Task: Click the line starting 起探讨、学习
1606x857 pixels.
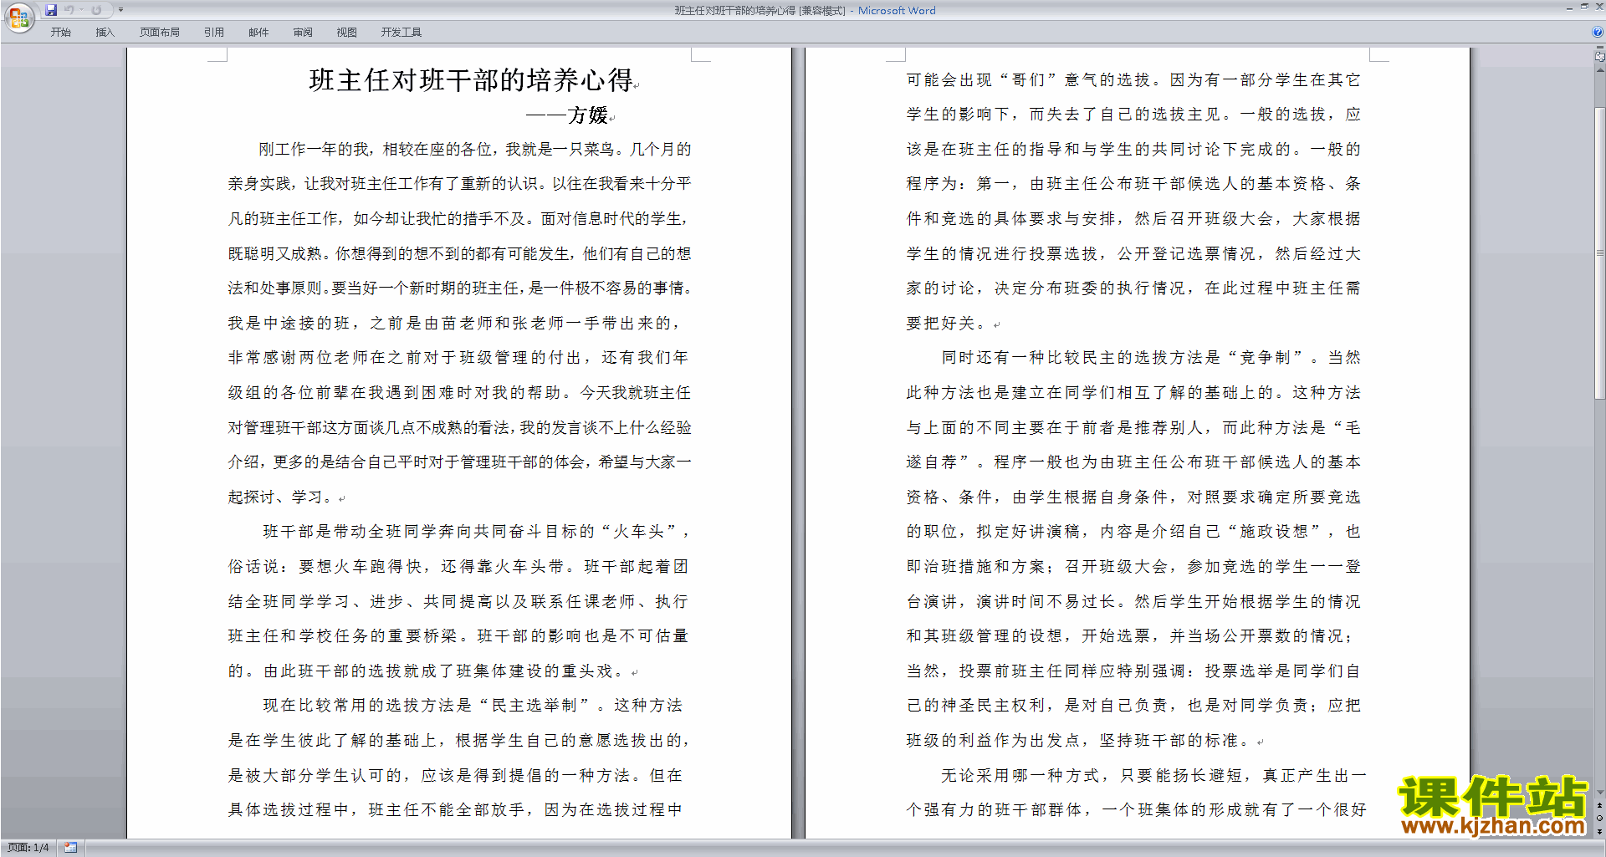Action: tap(281, 497)
